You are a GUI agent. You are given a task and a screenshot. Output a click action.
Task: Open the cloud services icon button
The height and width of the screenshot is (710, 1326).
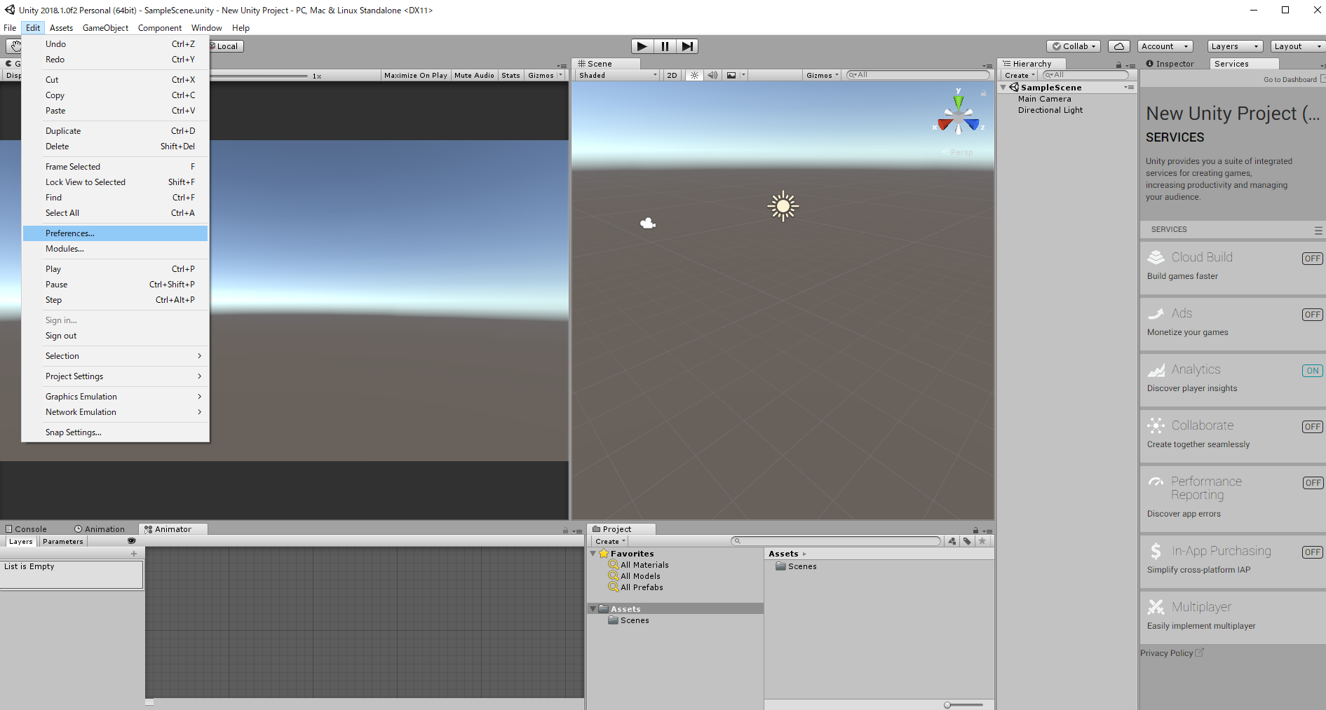pos(1119,46)
